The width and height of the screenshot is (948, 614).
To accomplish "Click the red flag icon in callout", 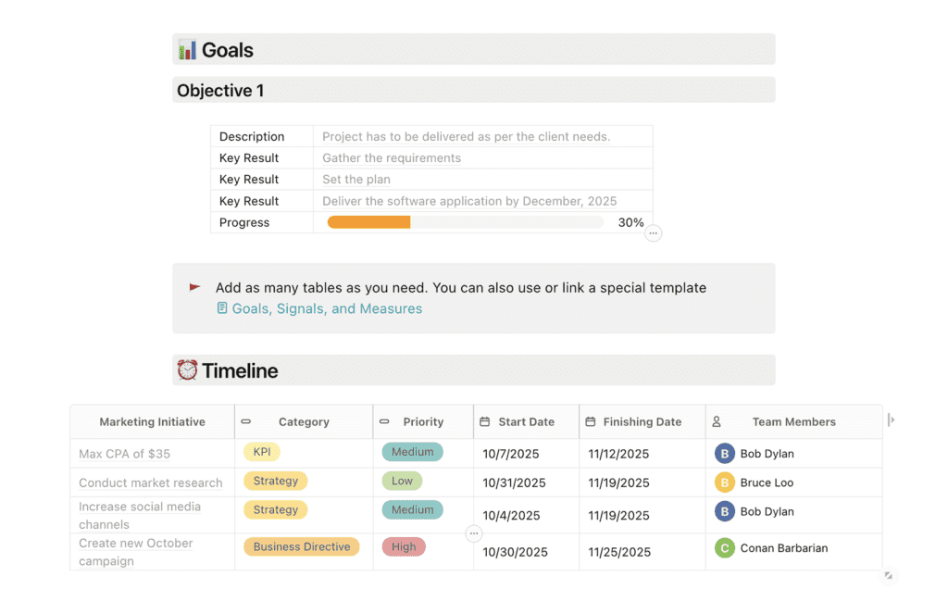I will pyautogui.click(x=195, y=287).
